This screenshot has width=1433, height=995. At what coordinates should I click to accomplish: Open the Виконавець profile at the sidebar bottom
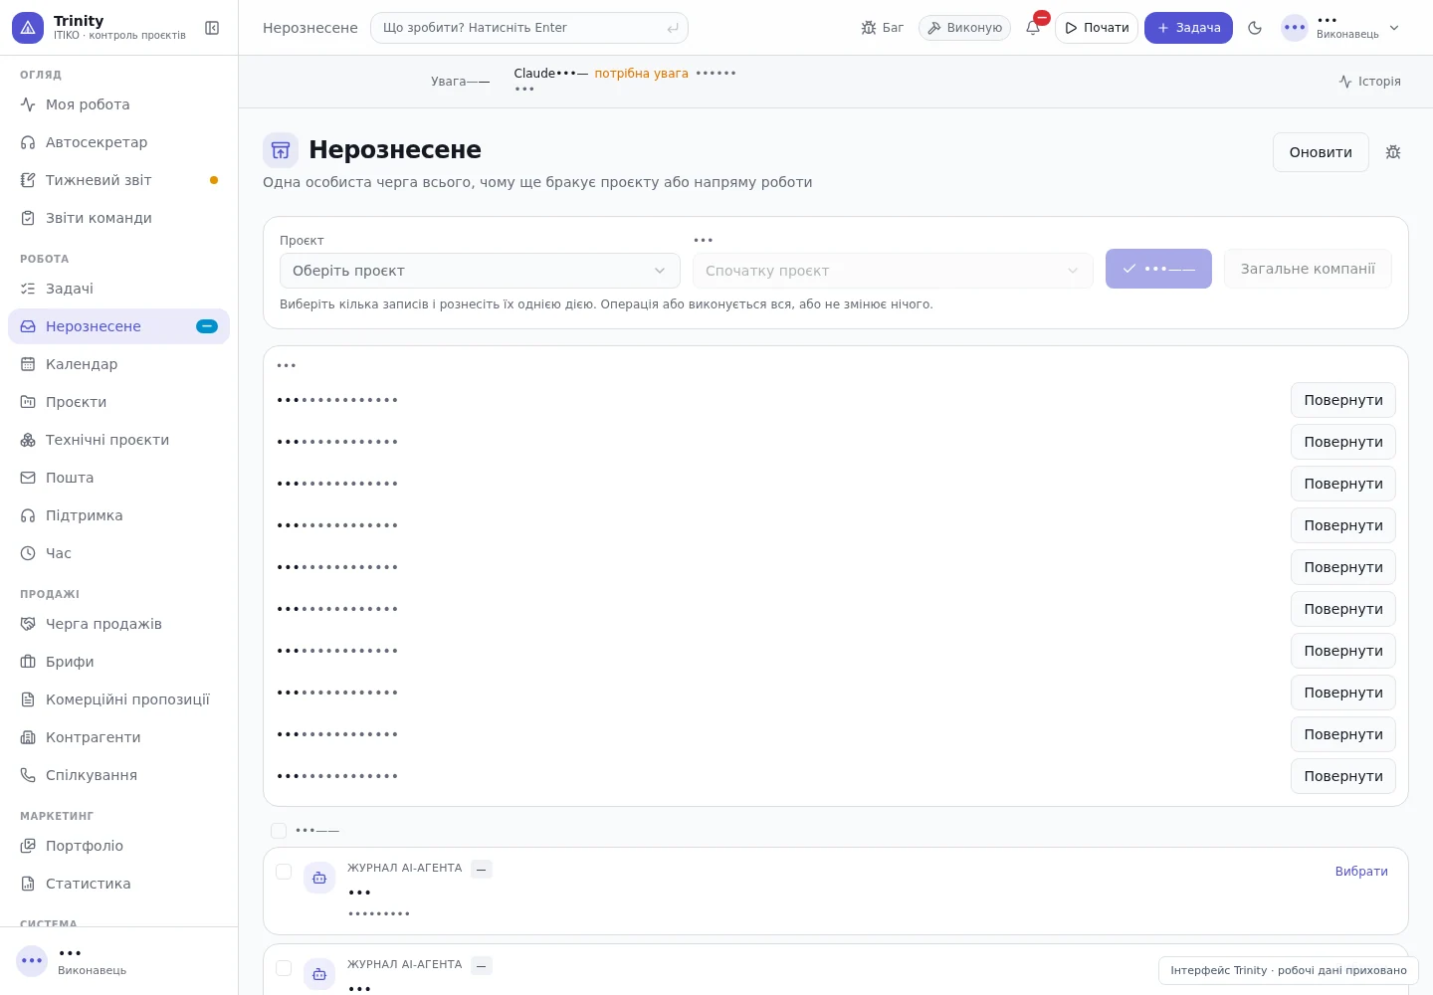118,961
